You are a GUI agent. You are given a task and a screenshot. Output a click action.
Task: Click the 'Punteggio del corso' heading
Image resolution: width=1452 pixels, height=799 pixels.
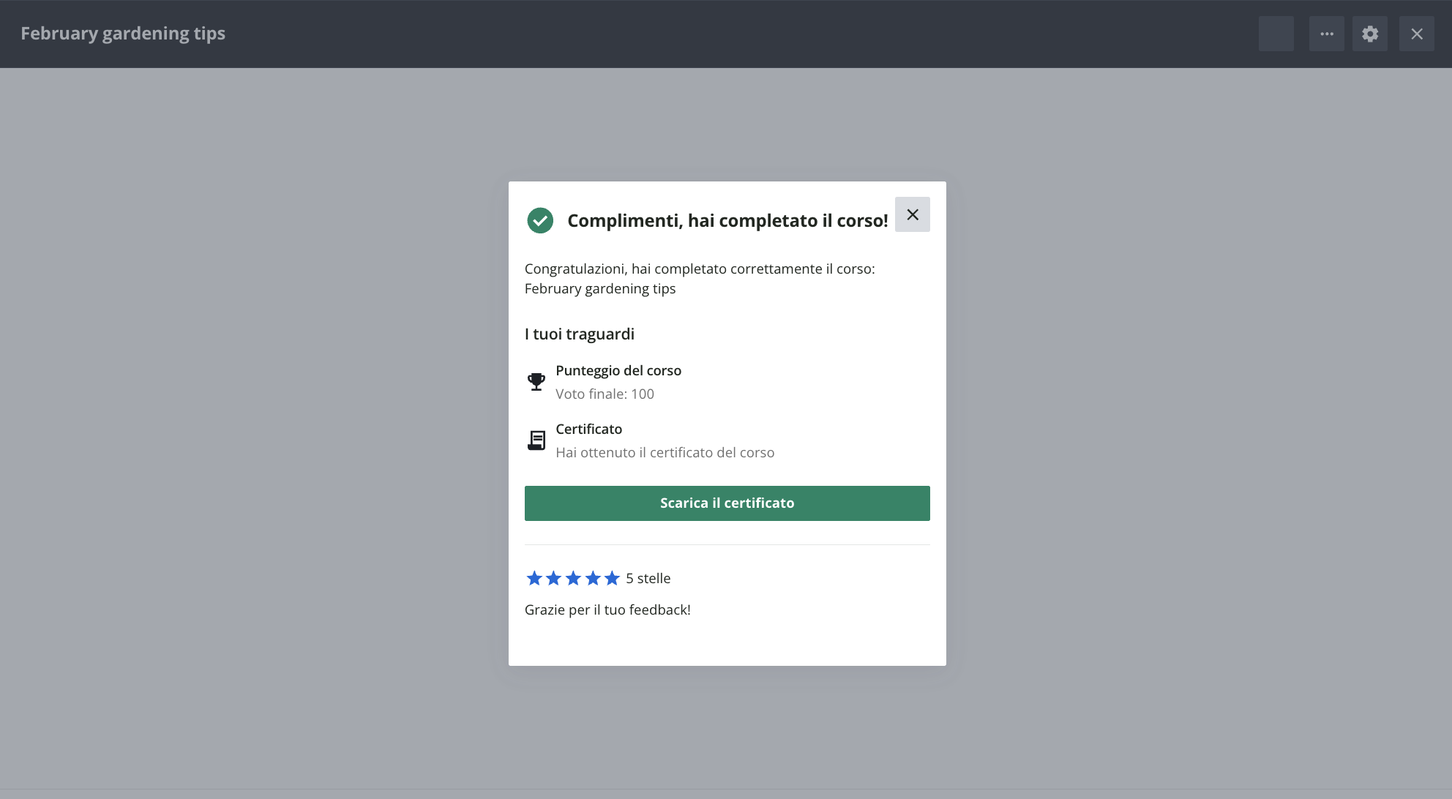coord(618,371)
